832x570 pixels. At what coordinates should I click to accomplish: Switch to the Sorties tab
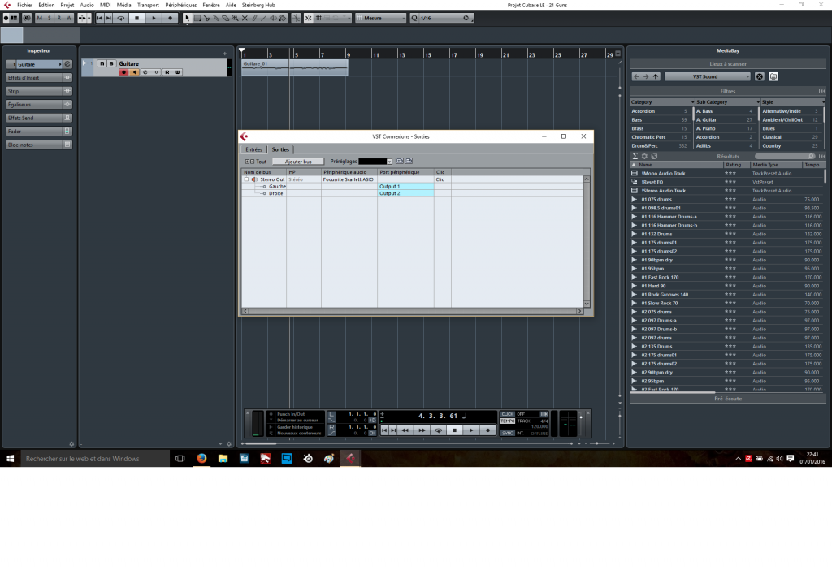click(x=280, y=149)
